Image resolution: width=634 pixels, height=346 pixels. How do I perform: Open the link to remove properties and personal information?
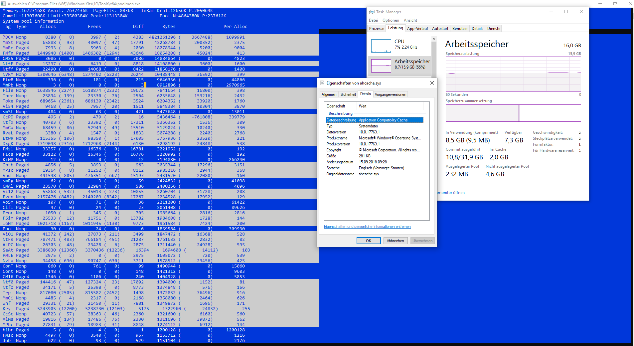pyautogui.click(x=367, y=227)
